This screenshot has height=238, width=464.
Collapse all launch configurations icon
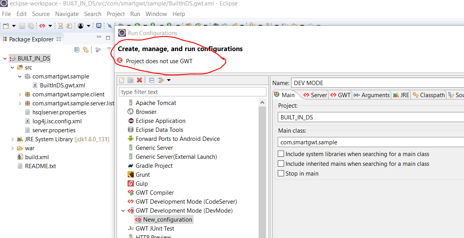(x=151, y=80)
